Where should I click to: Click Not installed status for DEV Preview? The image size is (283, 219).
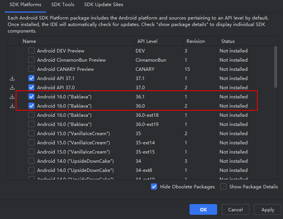point(234,51)
